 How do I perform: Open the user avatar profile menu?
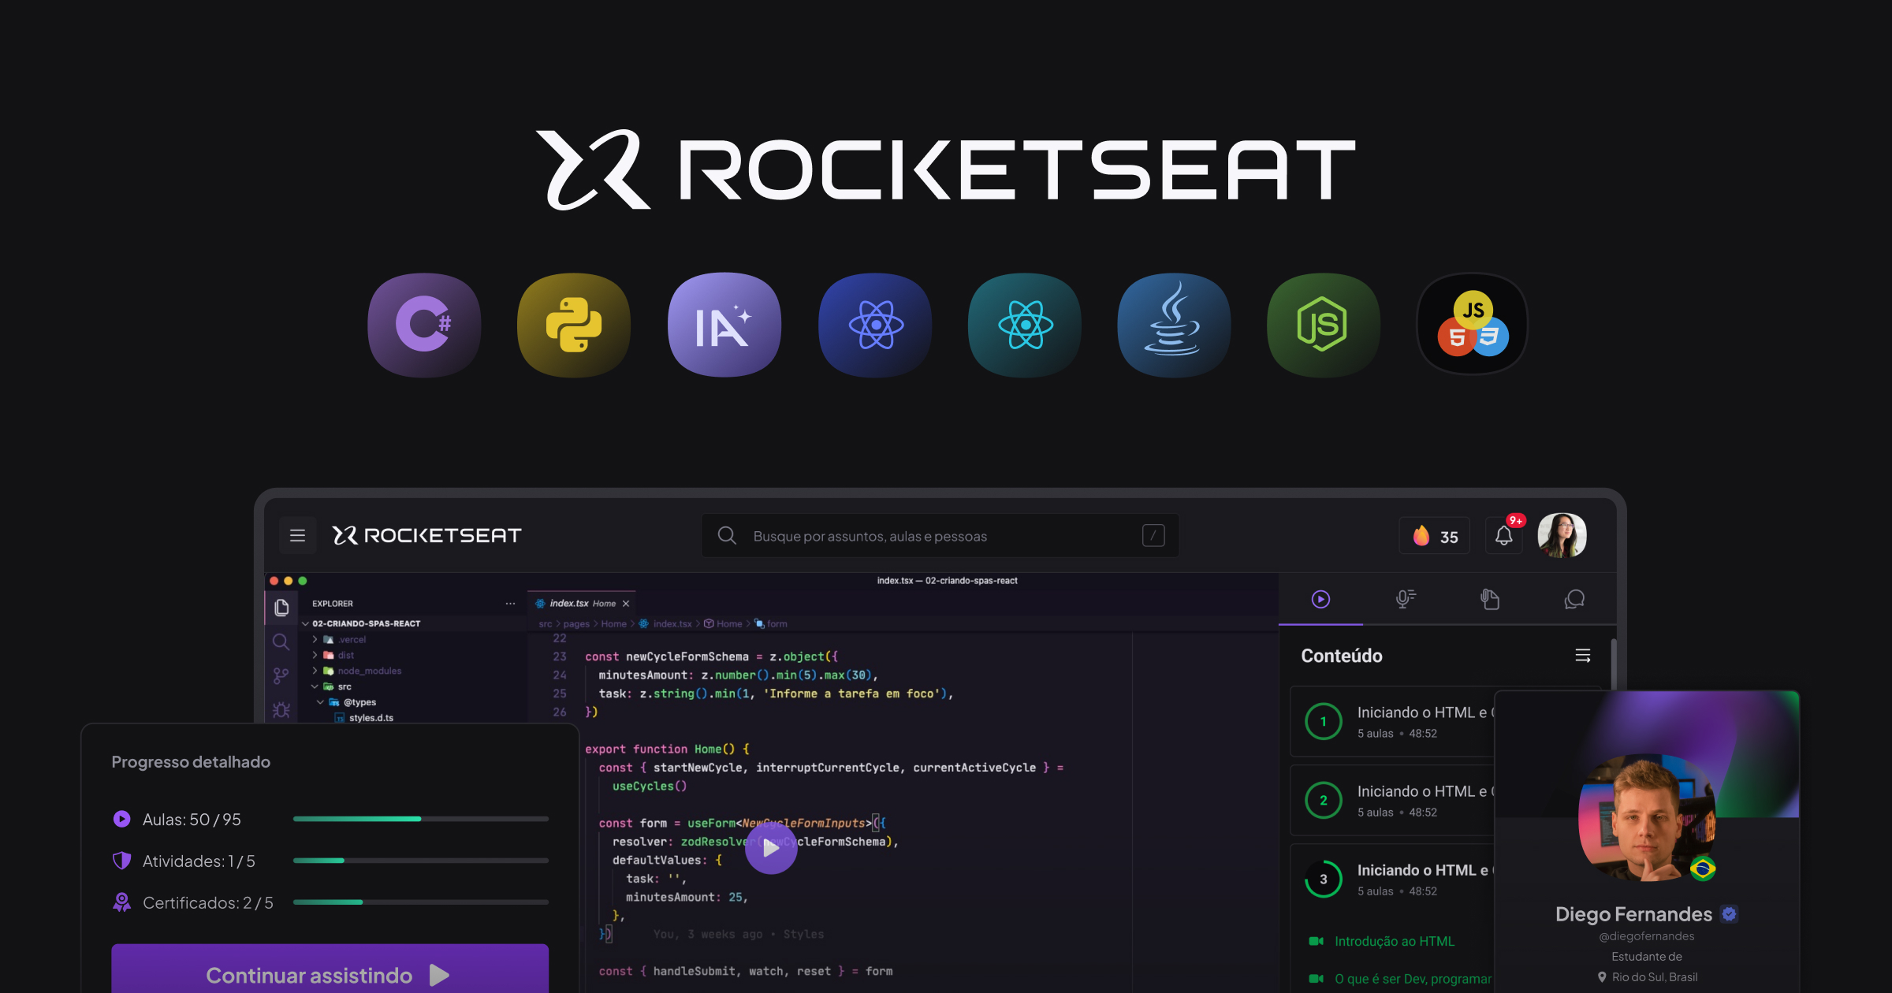1562,536
